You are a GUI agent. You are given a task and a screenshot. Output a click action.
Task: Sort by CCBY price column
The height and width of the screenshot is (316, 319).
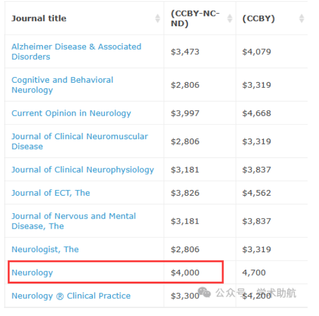(x=301, y=18)
